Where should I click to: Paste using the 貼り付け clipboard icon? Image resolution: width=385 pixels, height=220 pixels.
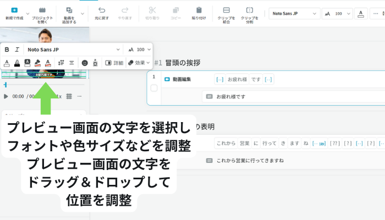(199, 10)
